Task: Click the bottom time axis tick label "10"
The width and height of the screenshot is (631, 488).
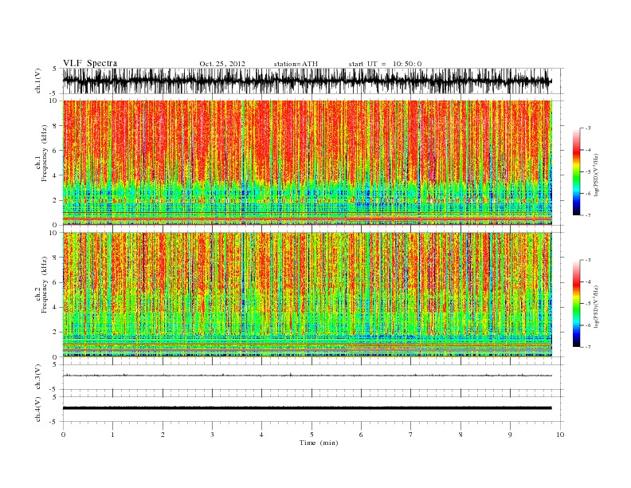Action: click(560, 435)
